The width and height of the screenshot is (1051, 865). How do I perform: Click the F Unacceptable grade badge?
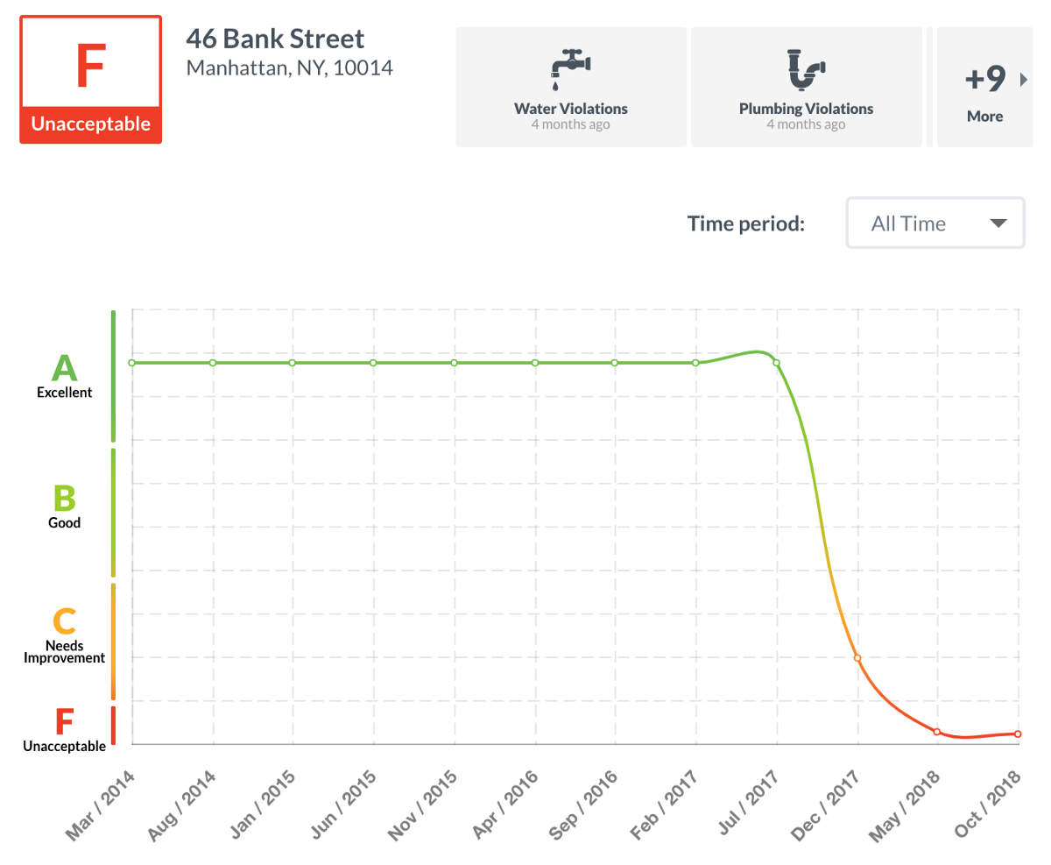tap(91, 79)
